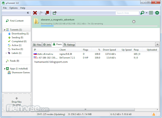Screen dimensions: 162x118
Task: Open Find Content in sidebar
Action: point(15,21)
